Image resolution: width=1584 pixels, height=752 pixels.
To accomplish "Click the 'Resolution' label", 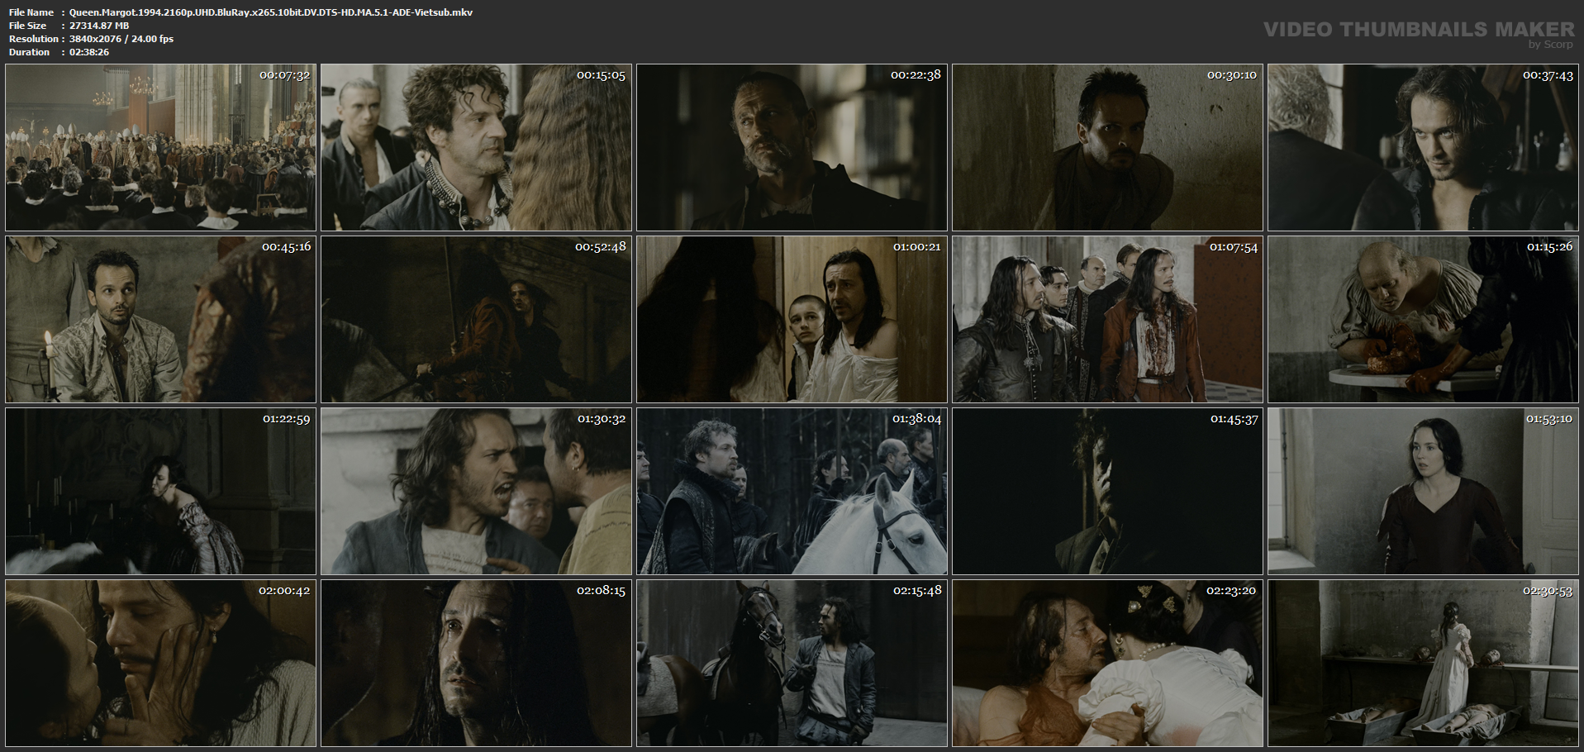I will click(34, 39).
